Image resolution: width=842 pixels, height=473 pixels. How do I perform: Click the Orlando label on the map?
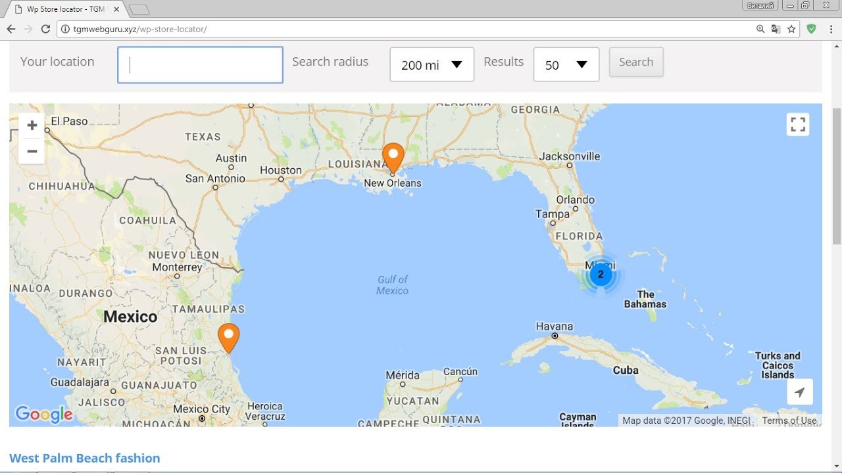(576, 200)
